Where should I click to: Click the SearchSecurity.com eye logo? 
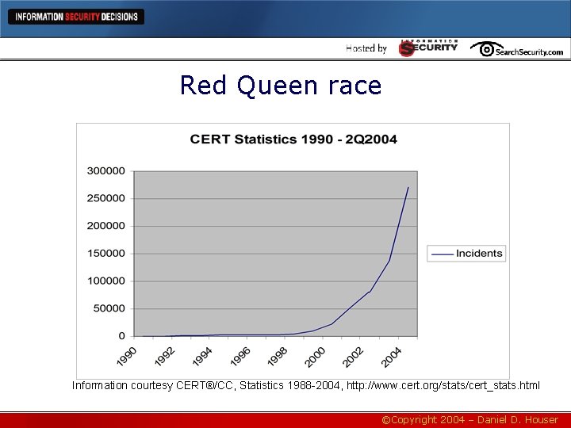point(516,49)
